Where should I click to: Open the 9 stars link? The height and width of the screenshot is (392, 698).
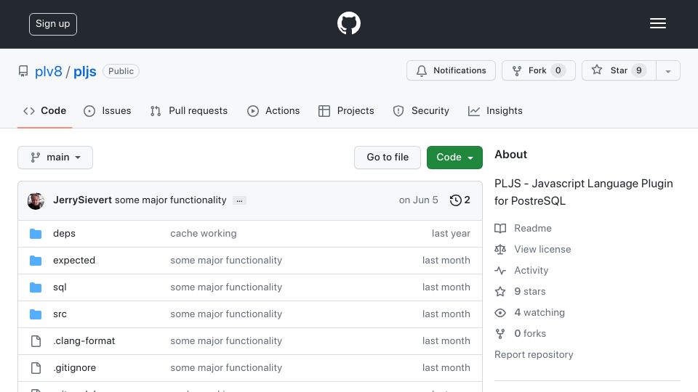click(x=530, y=292)
